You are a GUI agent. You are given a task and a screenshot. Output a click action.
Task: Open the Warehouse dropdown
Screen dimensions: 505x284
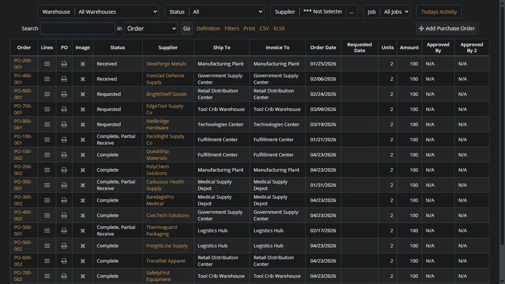(x=117, y=12)
